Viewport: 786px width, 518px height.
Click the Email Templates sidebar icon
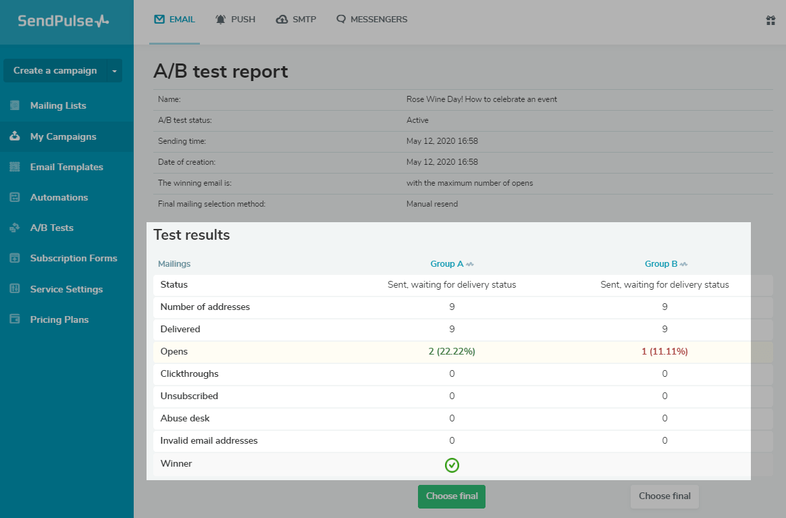coord(15,167)
